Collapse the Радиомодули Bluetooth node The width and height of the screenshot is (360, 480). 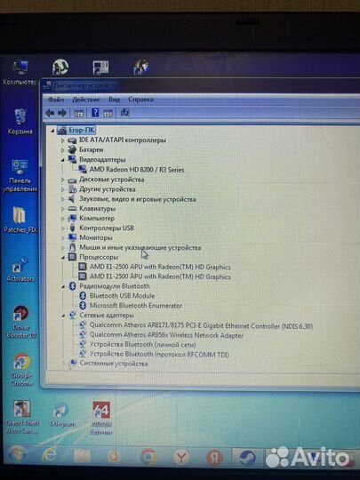click(x=63, y=286)
